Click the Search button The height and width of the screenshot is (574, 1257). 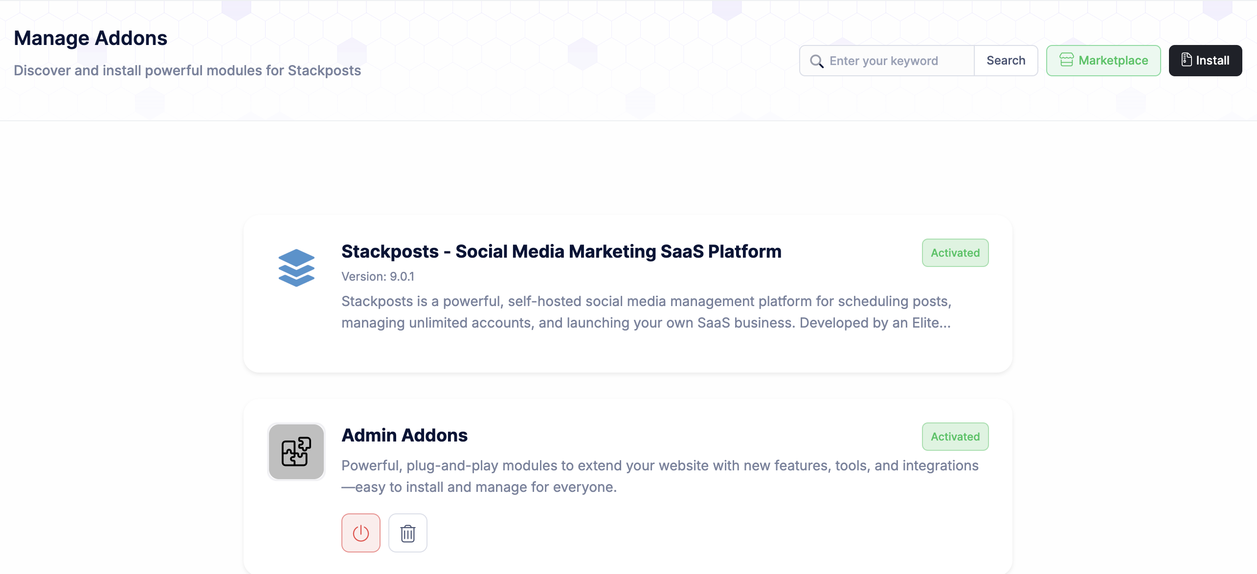pos(1006,61)
